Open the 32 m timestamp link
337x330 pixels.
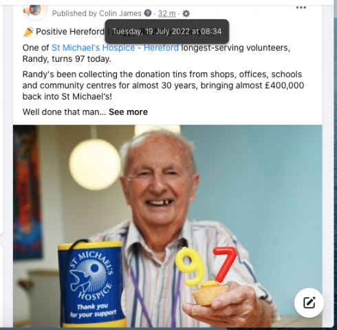pyautogui.click(x=166, y=14)
